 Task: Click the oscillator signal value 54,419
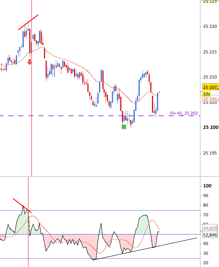[x=210, y=228]
